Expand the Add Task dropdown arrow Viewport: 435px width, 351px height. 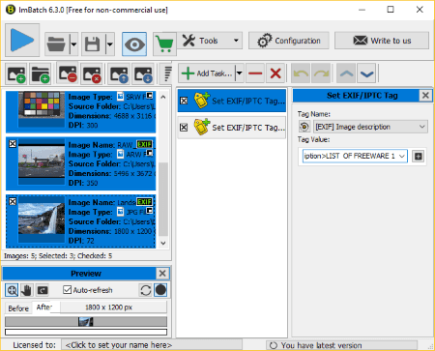point(240,73)
